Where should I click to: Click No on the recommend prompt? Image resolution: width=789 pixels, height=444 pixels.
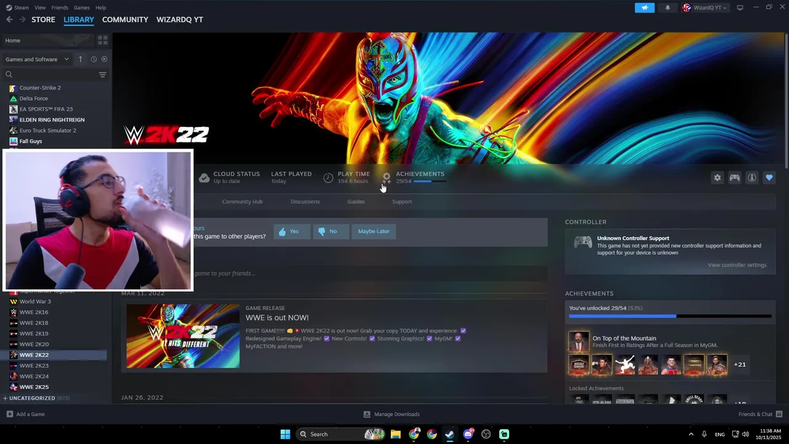click(x=331, y=231)
